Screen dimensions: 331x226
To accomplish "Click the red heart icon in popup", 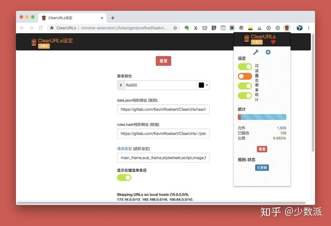I will pos(273,42).
